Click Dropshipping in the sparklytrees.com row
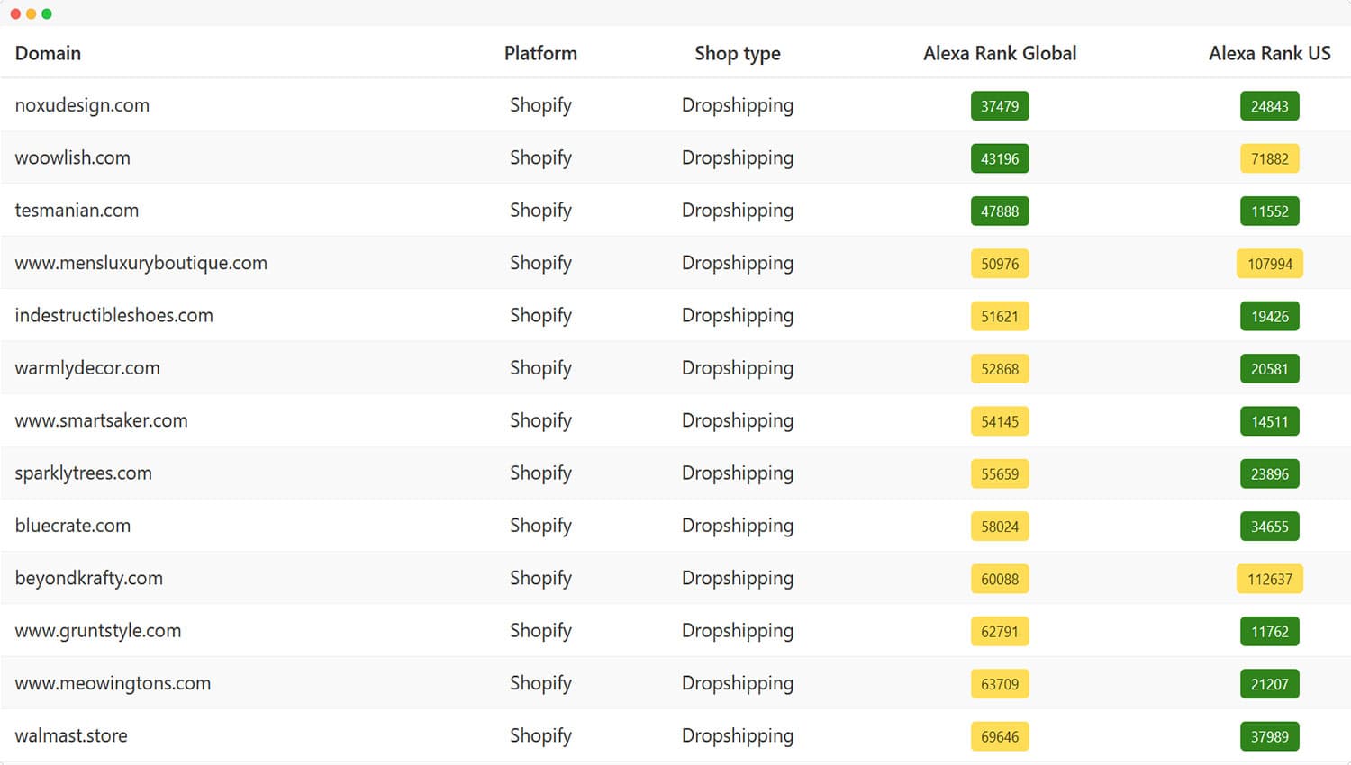This screenshot has width=1351, height=765. 738,473
